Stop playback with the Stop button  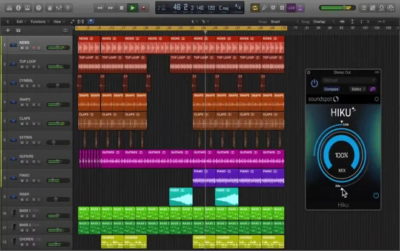(121, 8)
